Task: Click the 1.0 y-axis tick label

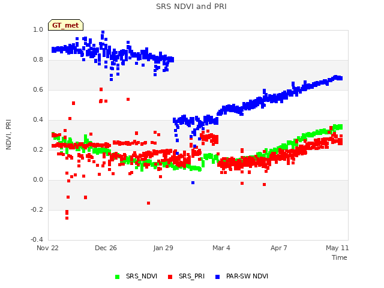Action: (38, 29)
